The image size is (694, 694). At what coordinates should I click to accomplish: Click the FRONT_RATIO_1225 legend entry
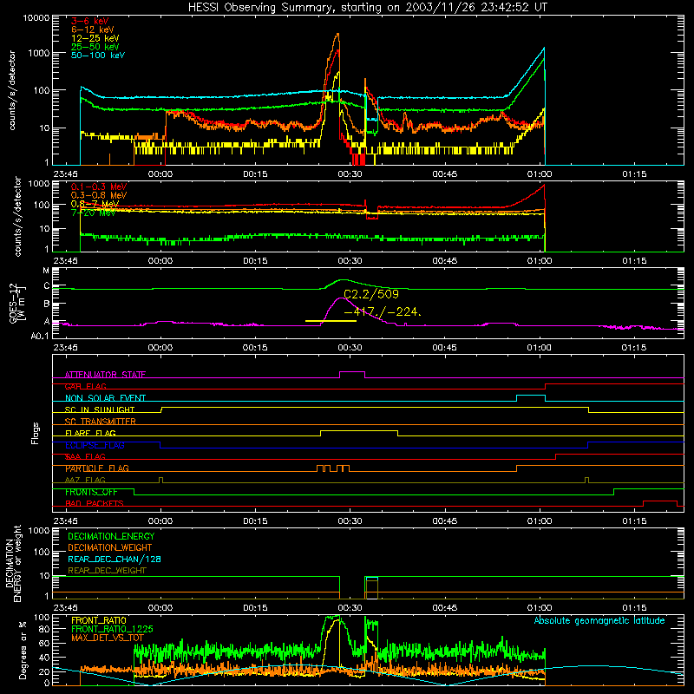pyautogui.click(x=112, y=630)
